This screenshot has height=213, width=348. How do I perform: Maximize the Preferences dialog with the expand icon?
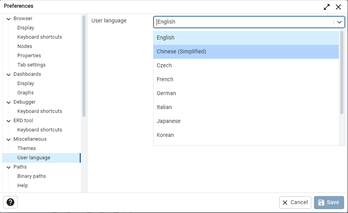coord(327,7)
